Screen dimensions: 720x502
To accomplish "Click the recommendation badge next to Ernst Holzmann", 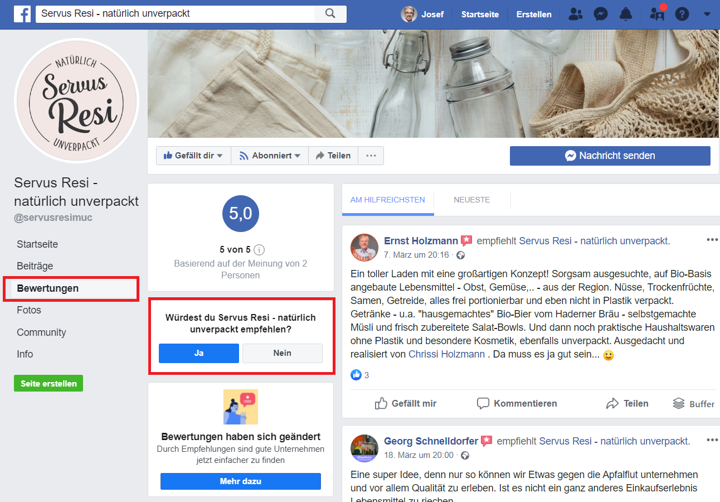I will 467,241.
